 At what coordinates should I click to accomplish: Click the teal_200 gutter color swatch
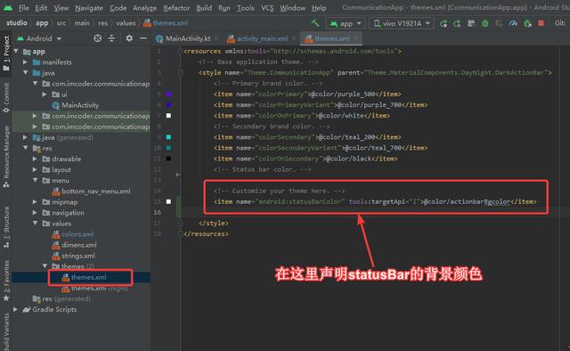point(168,137)
